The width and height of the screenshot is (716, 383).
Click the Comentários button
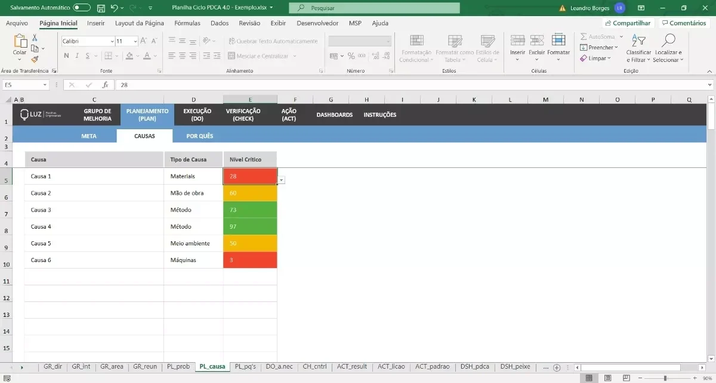[683, 23]
